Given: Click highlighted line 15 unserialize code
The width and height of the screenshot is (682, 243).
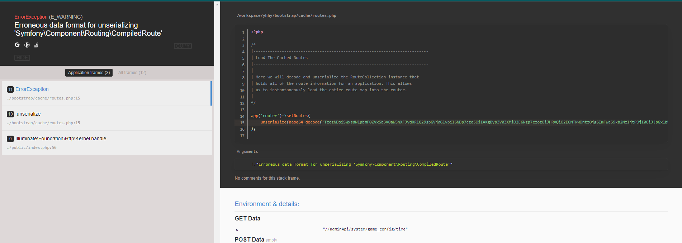Looking at the screenshot, I should click(430, 122).
